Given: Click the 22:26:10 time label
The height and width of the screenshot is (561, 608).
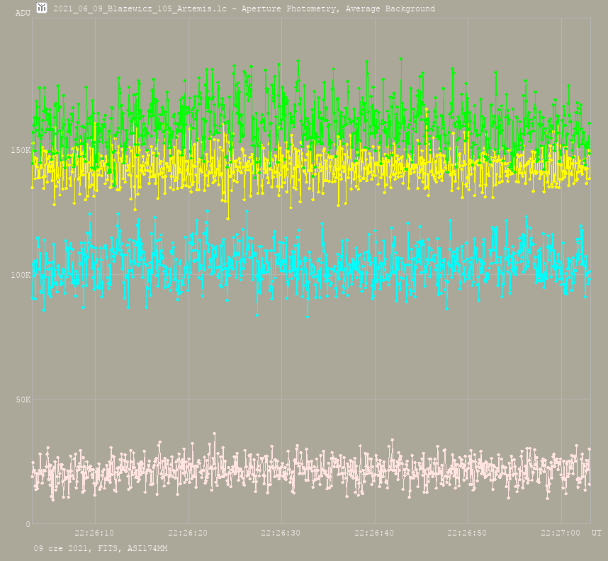Looking at the screenshot, I should (x=94, y=533).
